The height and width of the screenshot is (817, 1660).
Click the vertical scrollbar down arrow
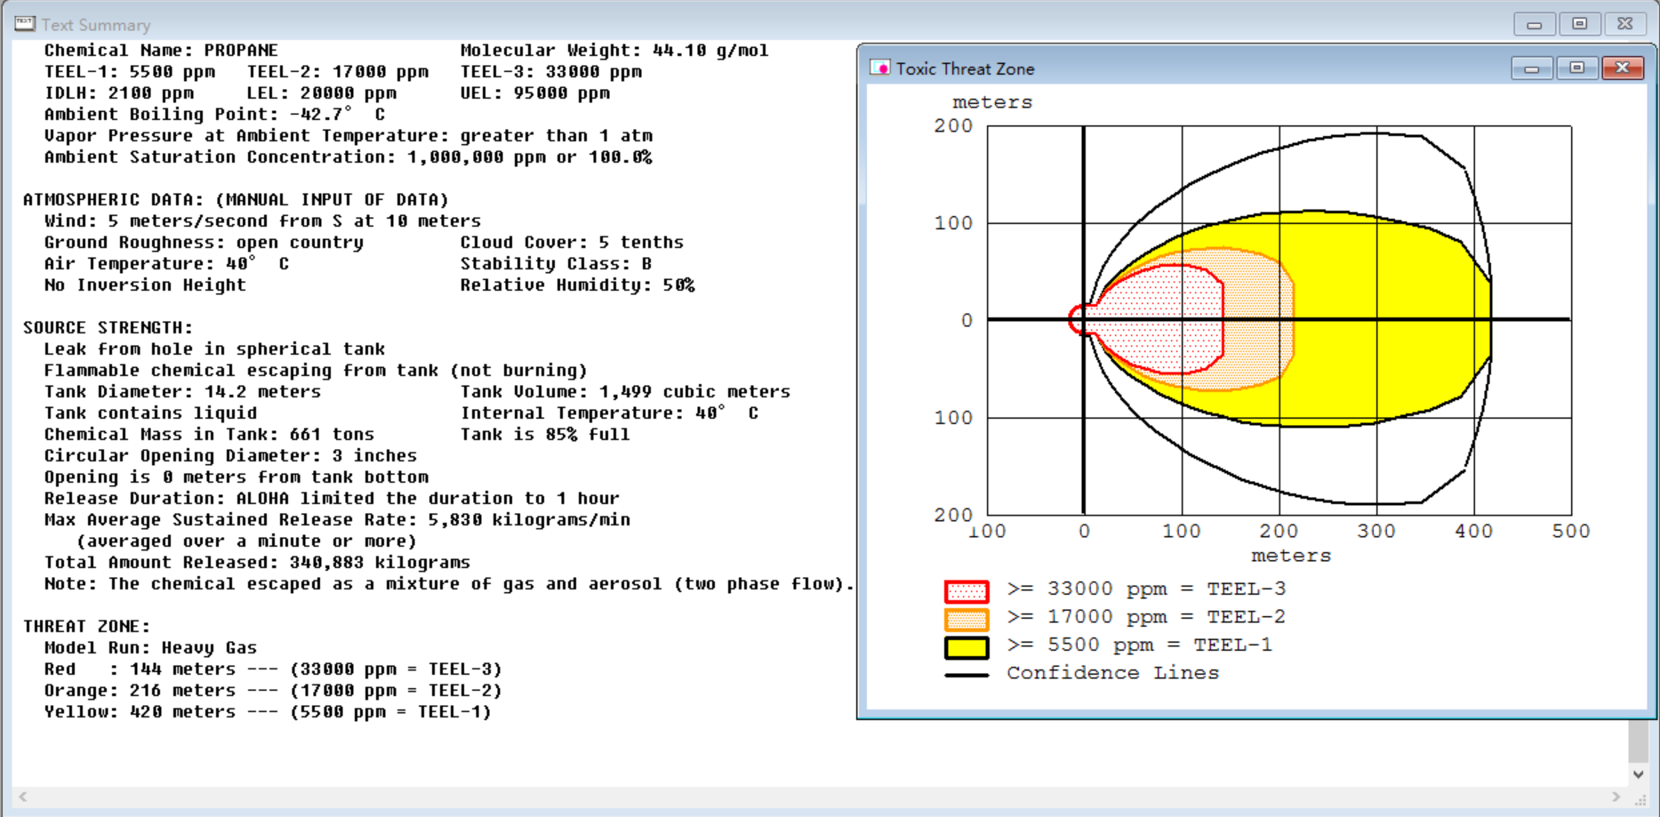tap(1639, 774)
